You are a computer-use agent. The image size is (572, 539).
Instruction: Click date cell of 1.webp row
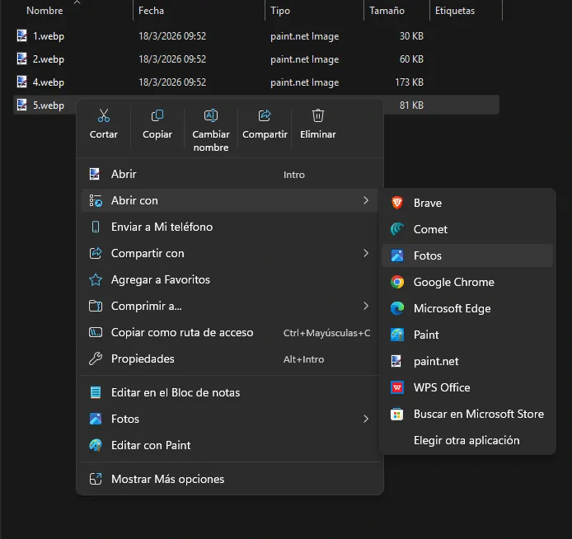pyautogui.click(x=172, y=36)
